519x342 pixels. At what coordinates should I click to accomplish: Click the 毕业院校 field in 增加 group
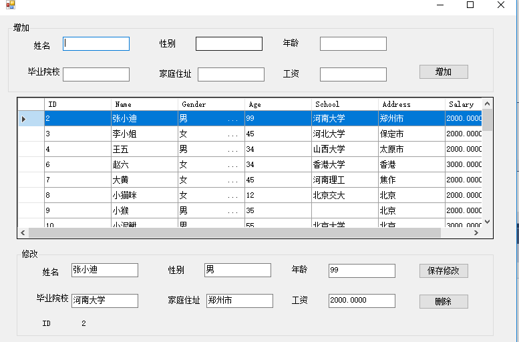point(96,75)
